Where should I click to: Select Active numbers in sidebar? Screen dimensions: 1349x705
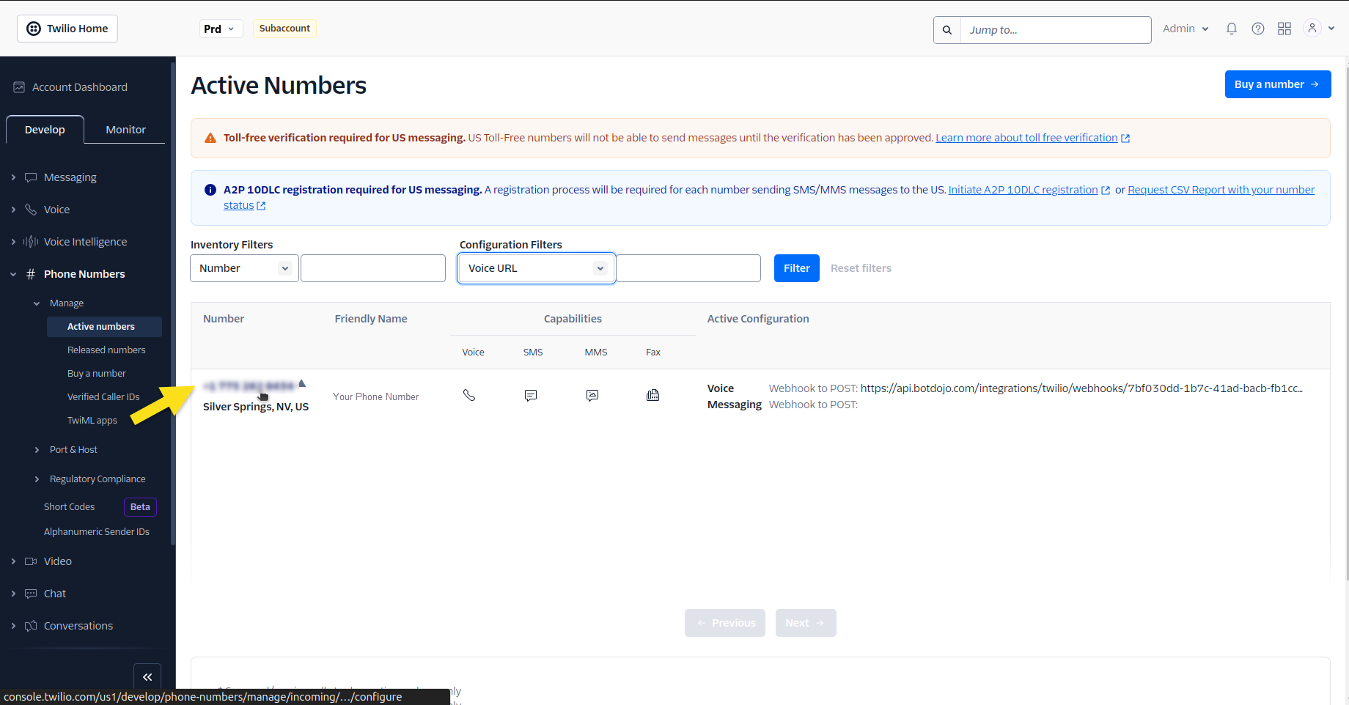point(104,327)
